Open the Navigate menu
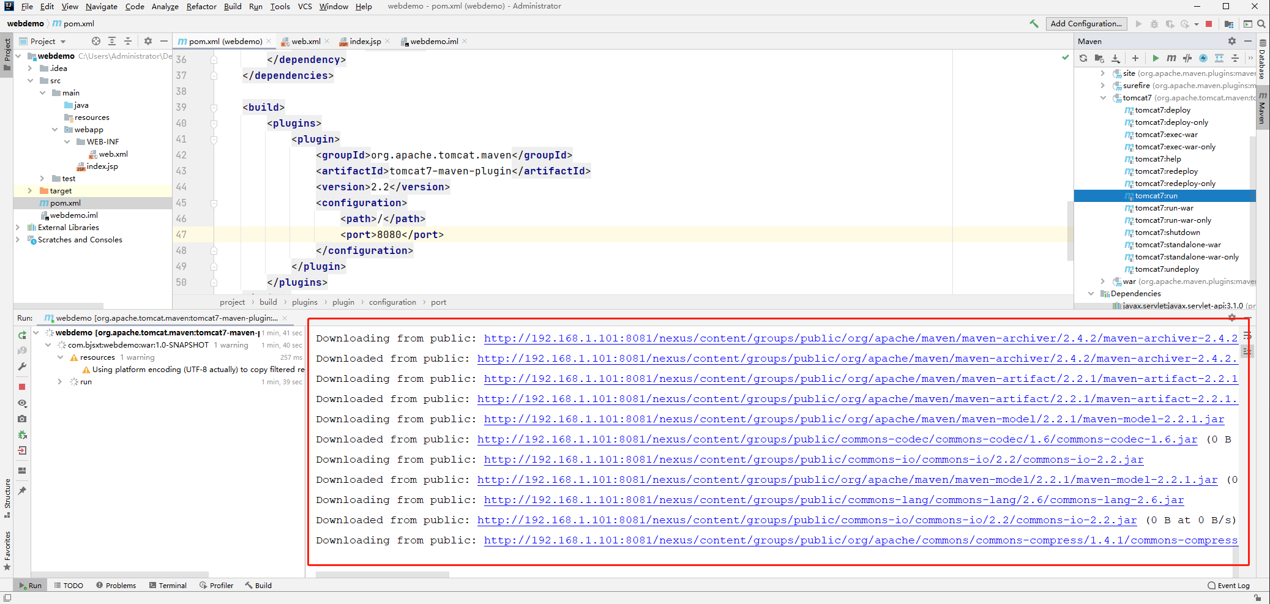The height and width of the screenshot is (604, 1270). coord(101,6)
